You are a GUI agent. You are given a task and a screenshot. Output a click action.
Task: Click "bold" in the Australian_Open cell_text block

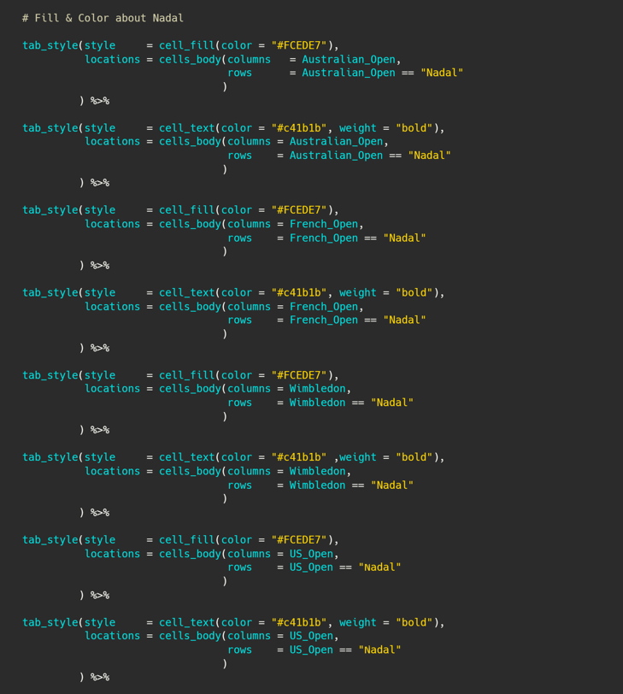tap(414, 128)
